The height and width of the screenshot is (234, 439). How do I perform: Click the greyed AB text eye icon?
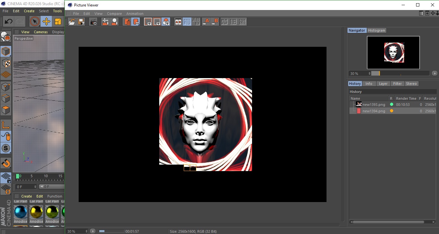(x=196, y=22)
